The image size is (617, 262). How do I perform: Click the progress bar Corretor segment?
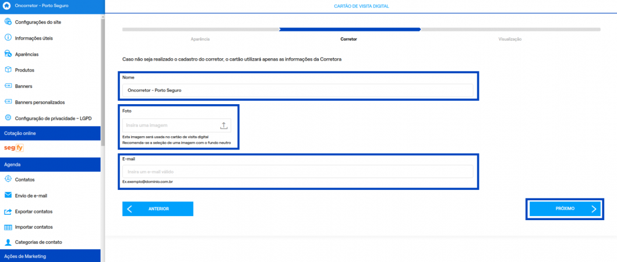[x=350, y=29]
